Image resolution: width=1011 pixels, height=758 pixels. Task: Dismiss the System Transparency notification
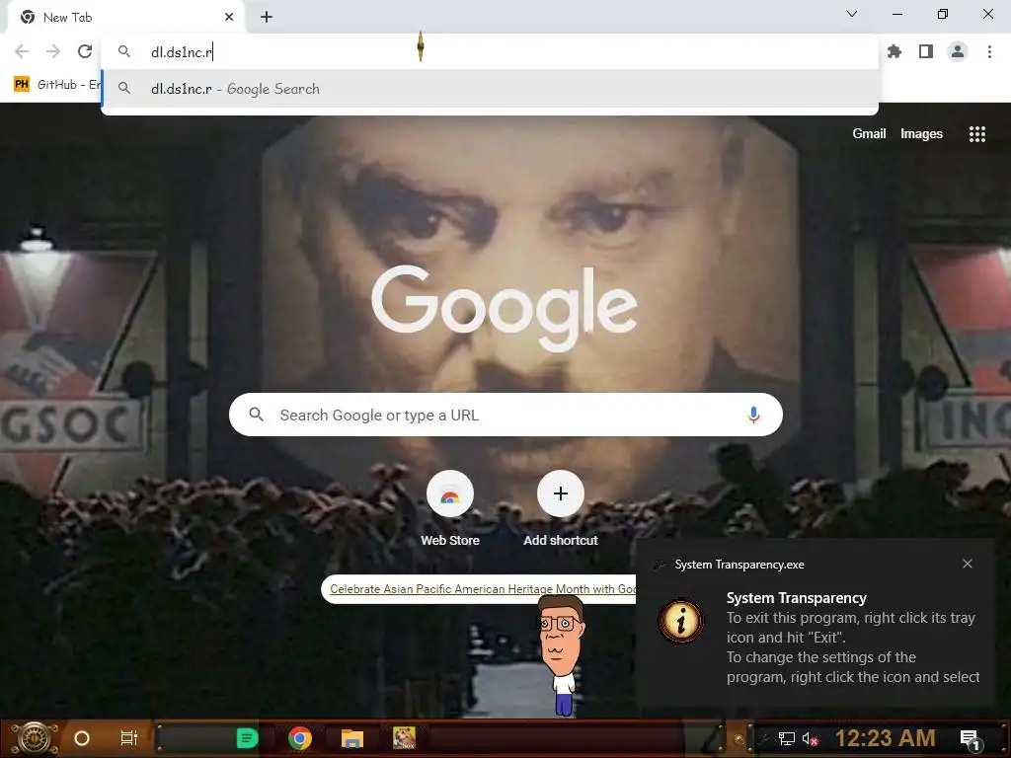point(968,564)
